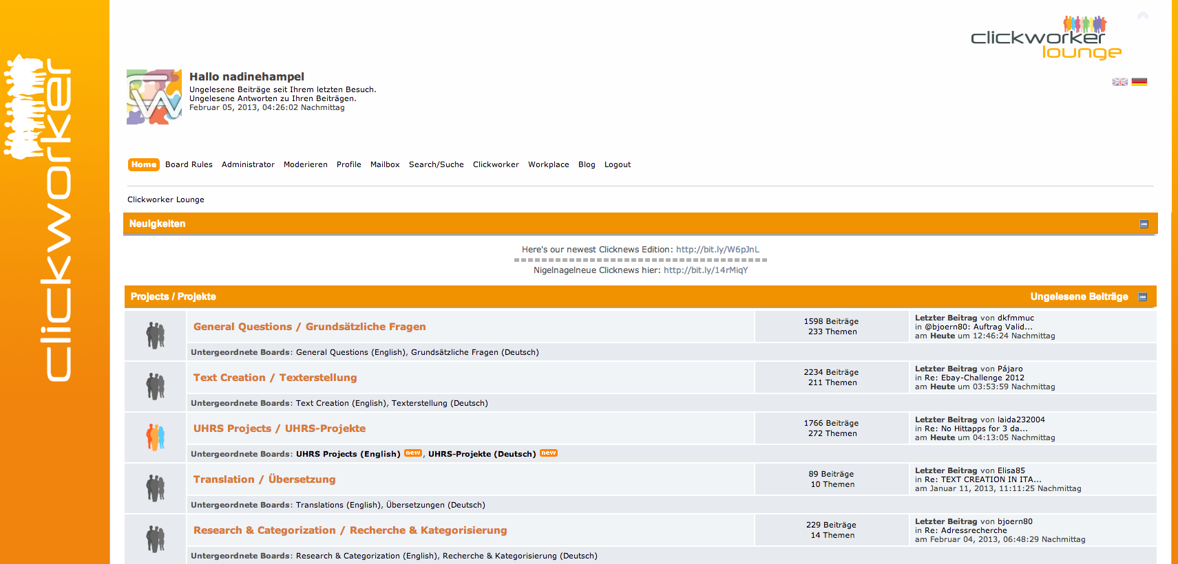Screen dimensions: 1178x564
Task: Open Ungelesene Beiträge seit Ihrem letzten Besuch
Action: coord(283,89)
